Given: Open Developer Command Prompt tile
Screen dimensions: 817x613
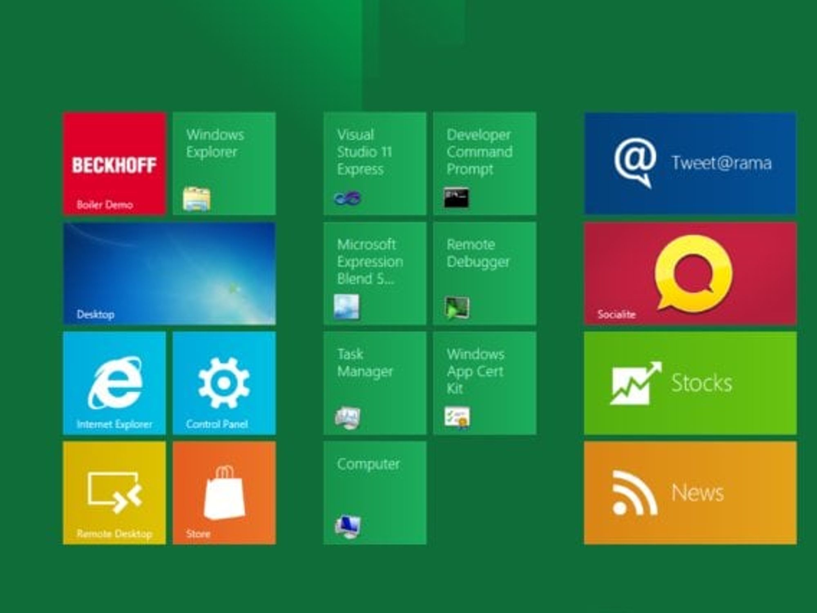Looking at the screenshot, I should [x=484, y=163].
